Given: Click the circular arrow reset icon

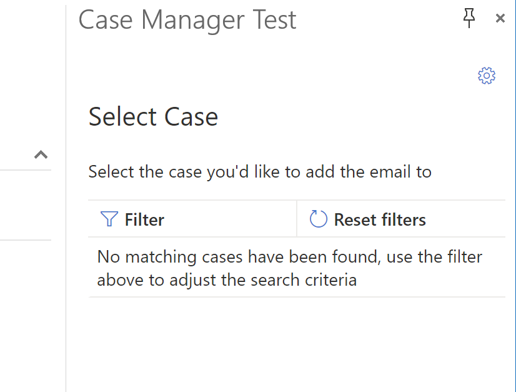Looking at the screenshot, I should click(x=318, y=219).
